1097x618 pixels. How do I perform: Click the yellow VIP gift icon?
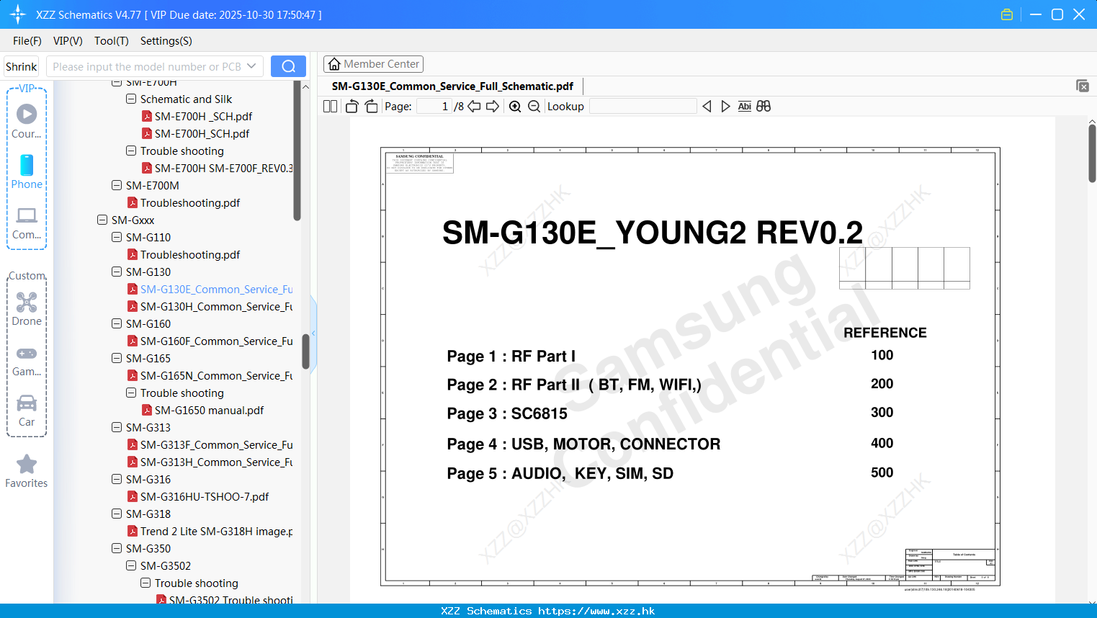click(x=1007, y=14)
